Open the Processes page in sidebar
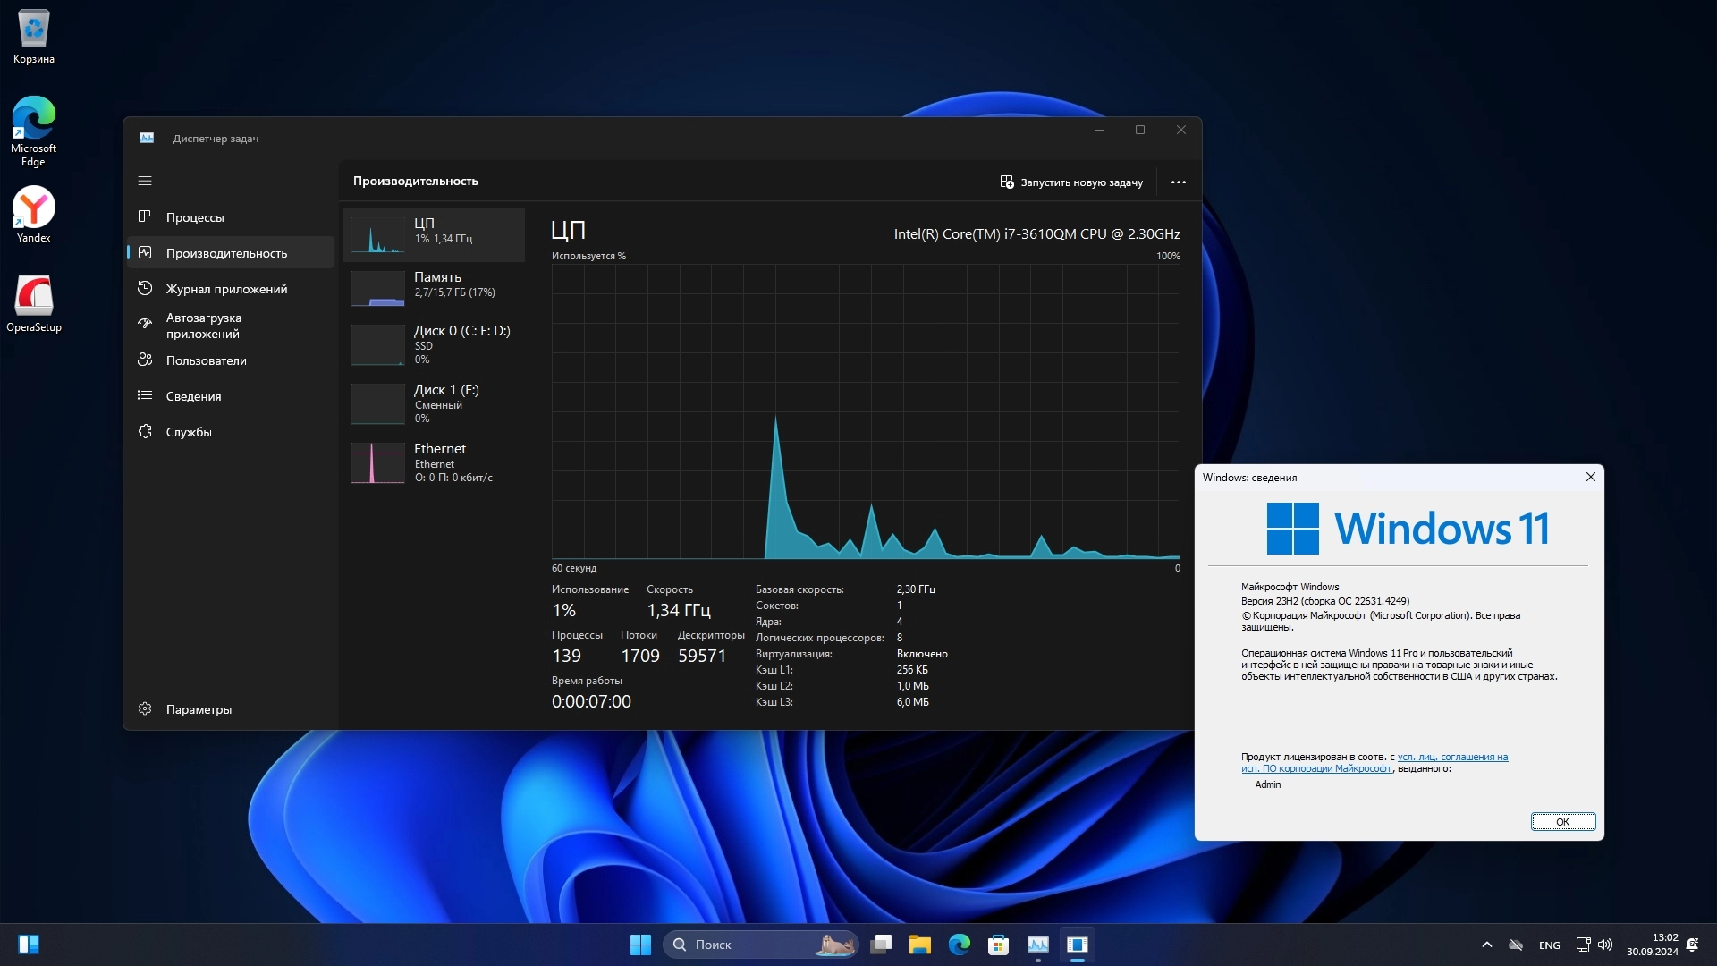The image size is (1717, 966). tap(195, 217)
